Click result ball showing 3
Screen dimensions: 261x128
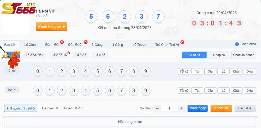141,16
